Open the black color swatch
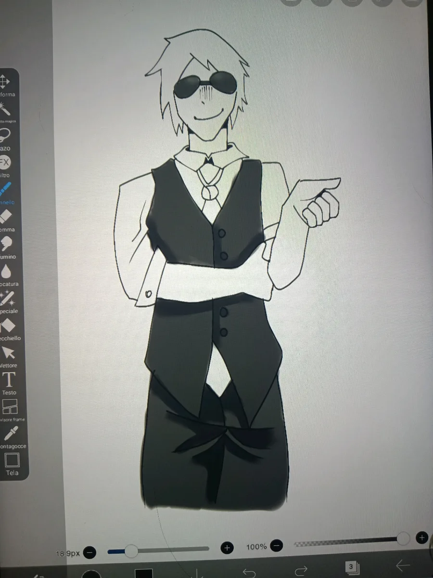The height and width of the screenshot is (578, 433). [x=144, y=574]
